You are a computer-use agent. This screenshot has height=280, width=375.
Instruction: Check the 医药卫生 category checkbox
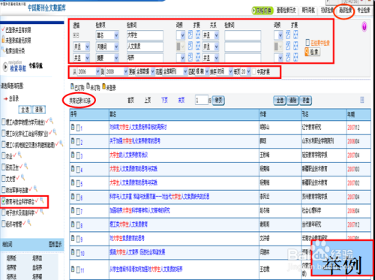coord(4,167)
